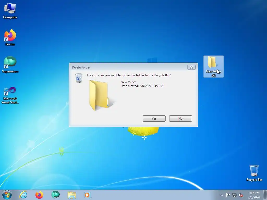Viewport: 267px width, 200px height.
Task: Open the Action Center flag icon
Action: (x=228, y=195)
